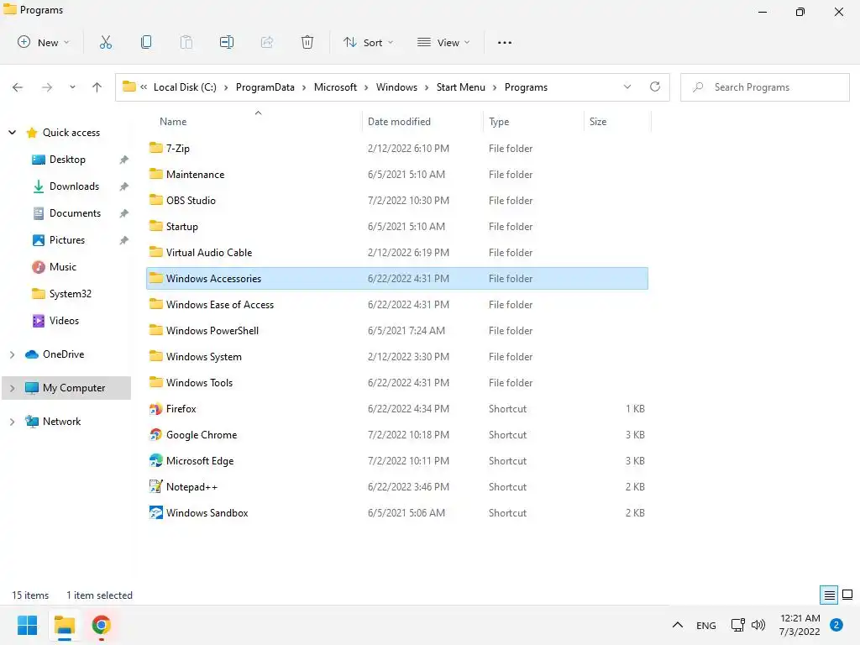The height and width of the screenshot is (645, 860).
Task: Click Start Menu in the address path
Action: pos(461,87)
